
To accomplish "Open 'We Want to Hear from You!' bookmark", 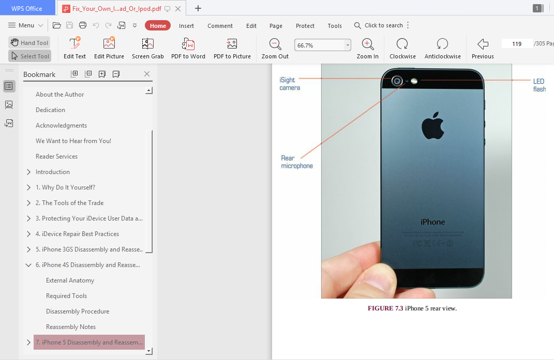I will [x=73, y=141].
